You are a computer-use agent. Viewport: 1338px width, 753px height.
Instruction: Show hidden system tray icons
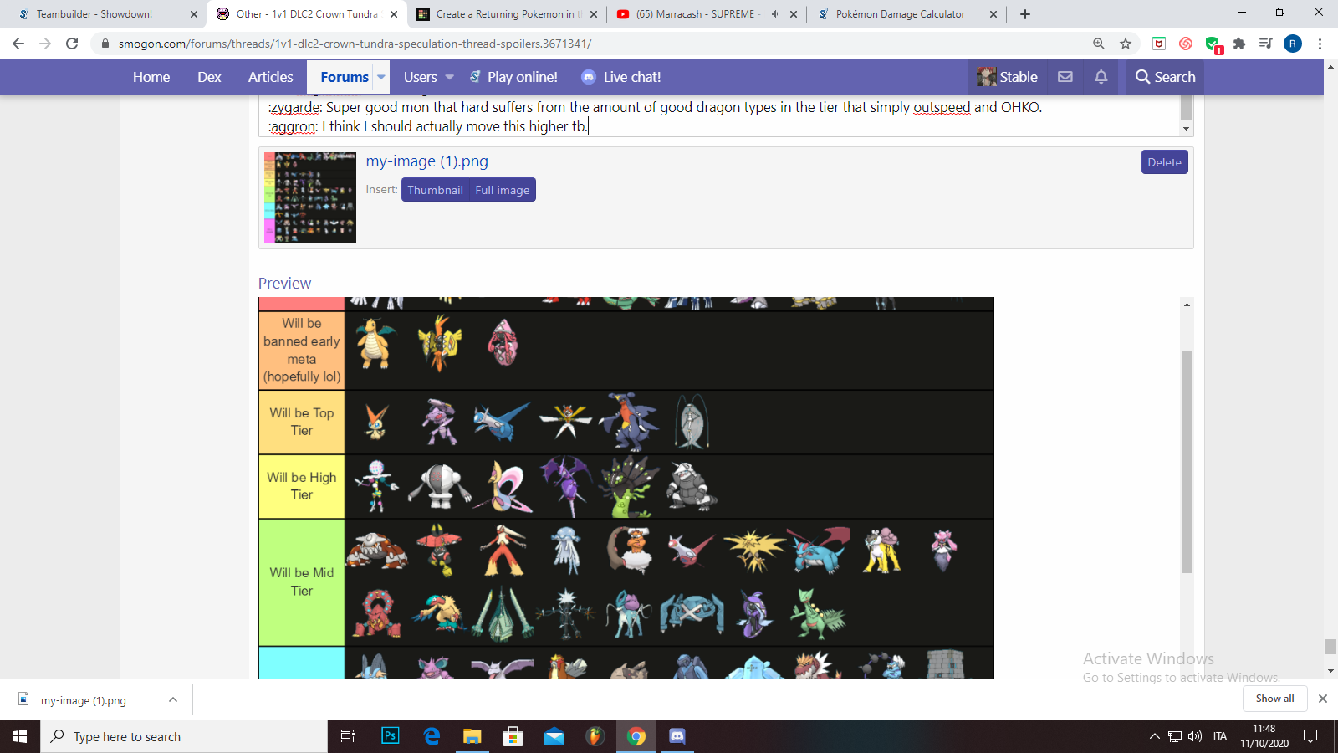pos(1155,736)
